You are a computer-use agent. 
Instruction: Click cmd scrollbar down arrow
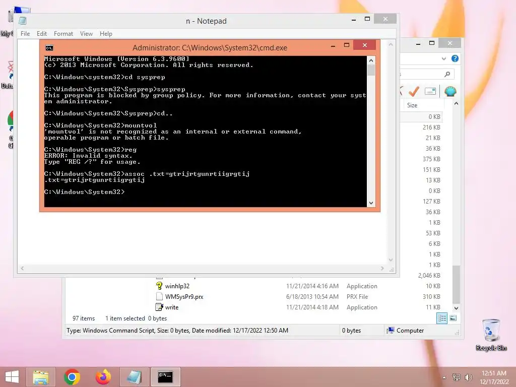point(371,203)
